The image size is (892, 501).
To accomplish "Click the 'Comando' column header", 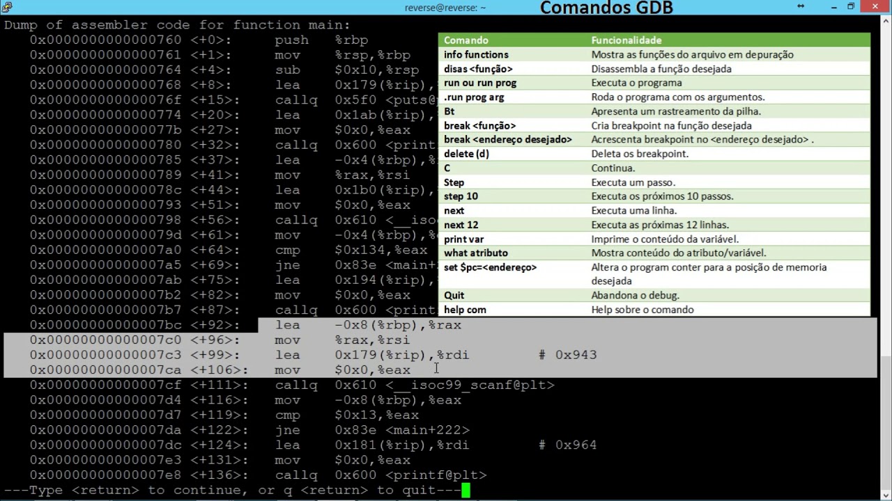I will [x=466, y=40].
